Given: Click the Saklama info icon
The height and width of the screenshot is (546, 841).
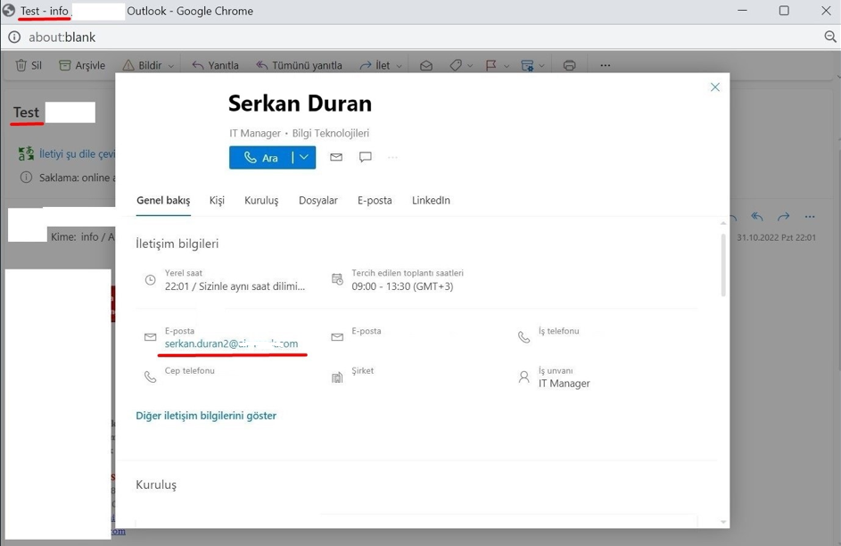Looking at the screenshot, I should (x=26, y=178).
